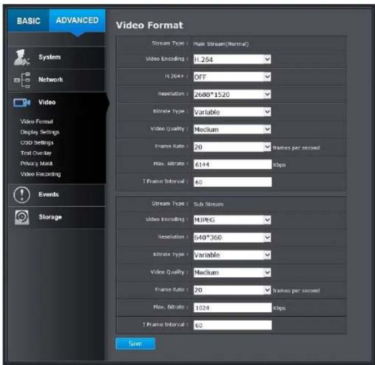Click the Network topology icon
Viewport: 375px width, 365px height.
point(22,80)
